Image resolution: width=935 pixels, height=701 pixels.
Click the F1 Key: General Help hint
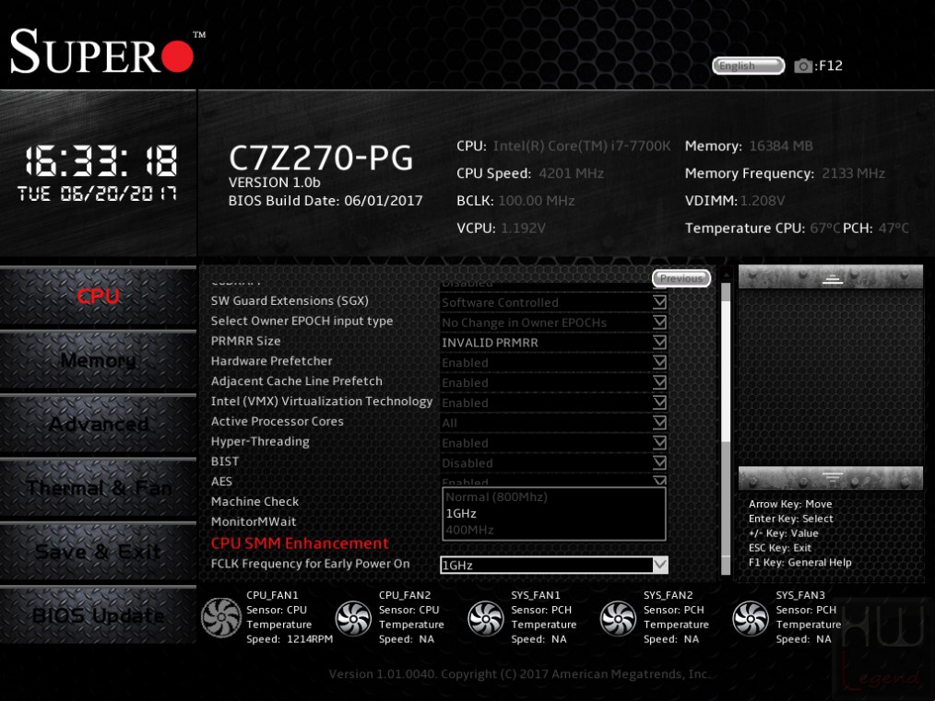pos(800,562)
